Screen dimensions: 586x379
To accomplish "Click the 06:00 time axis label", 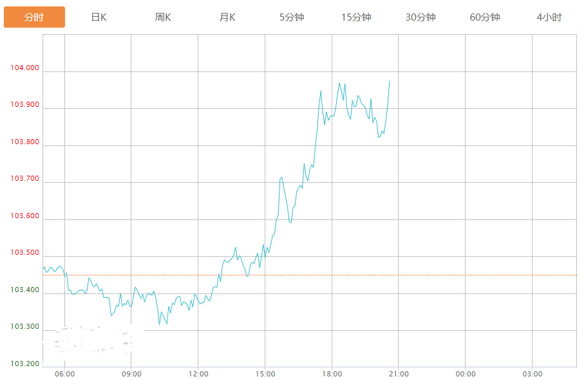I will (64, 374).
